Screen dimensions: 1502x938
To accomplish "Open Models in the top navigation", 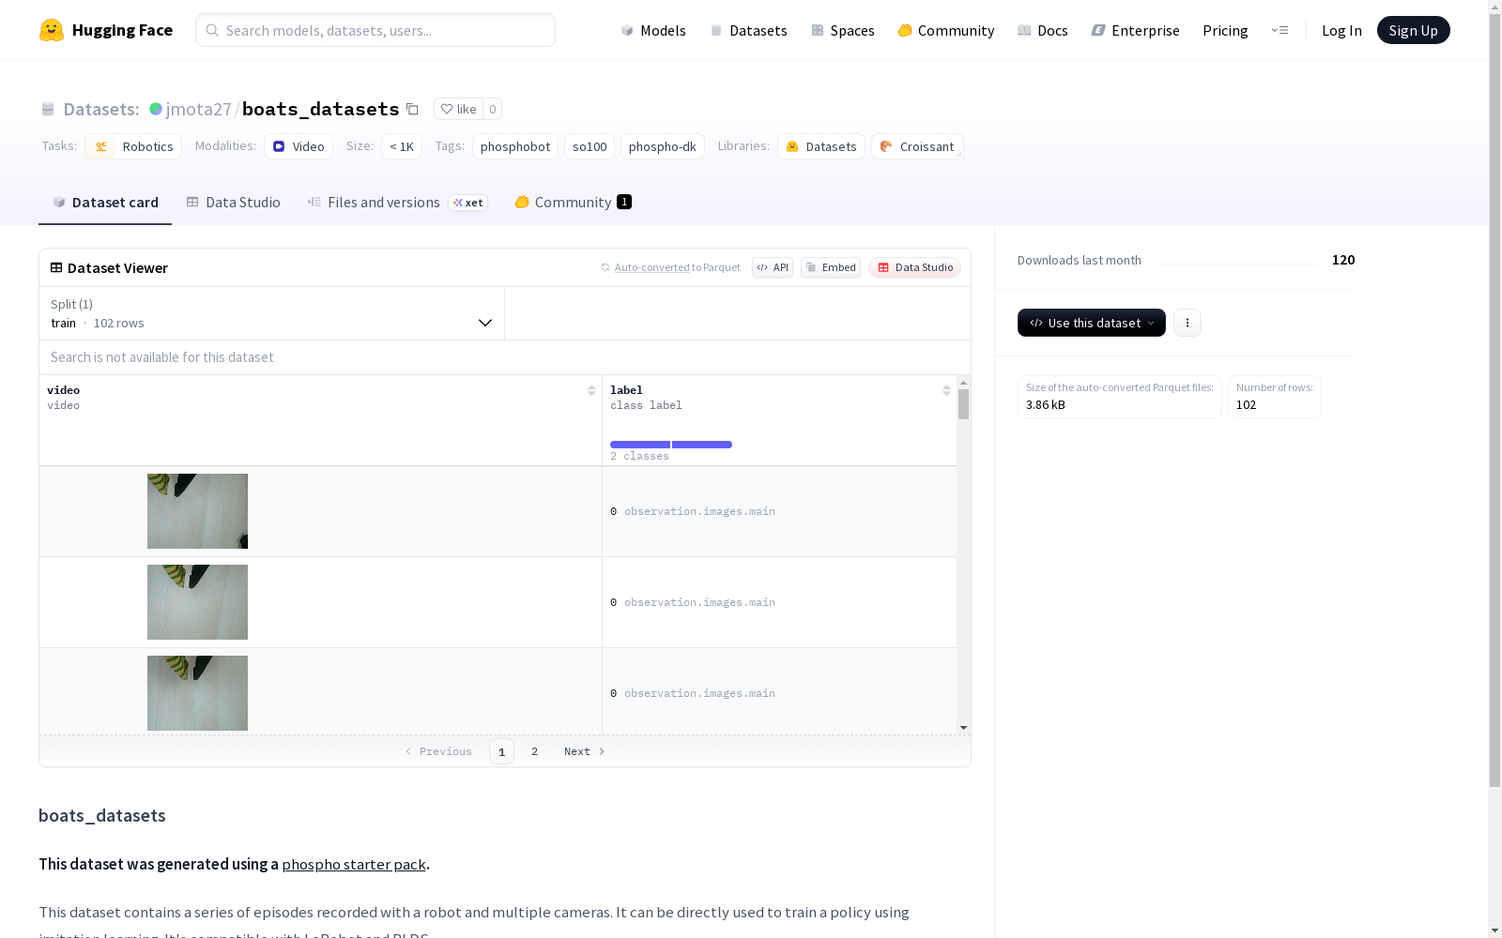I will 653,30.
